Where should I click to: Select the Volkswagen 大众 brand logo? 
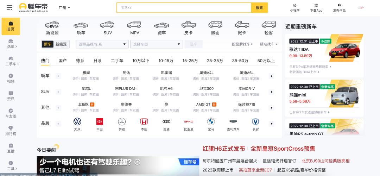pos(77,122)
